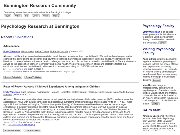Screen dimensions: 180x135
Task: Click Access Full Article button
Action: 12,130
